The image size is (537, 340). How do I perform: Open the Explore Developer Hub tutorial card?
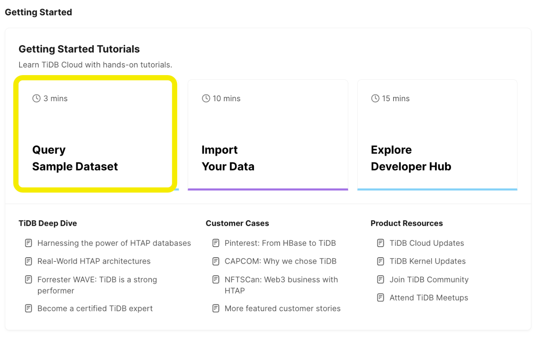437,135
